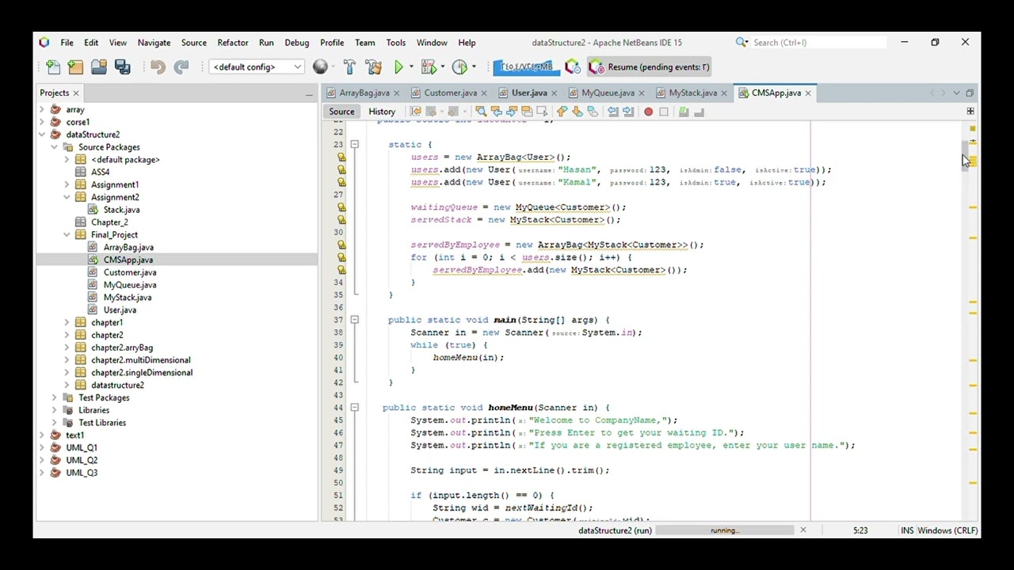This screenshot has height=570, width=1014.
Task: Toggle Rectangular Selection in editor toolbar
Action: 542,112
